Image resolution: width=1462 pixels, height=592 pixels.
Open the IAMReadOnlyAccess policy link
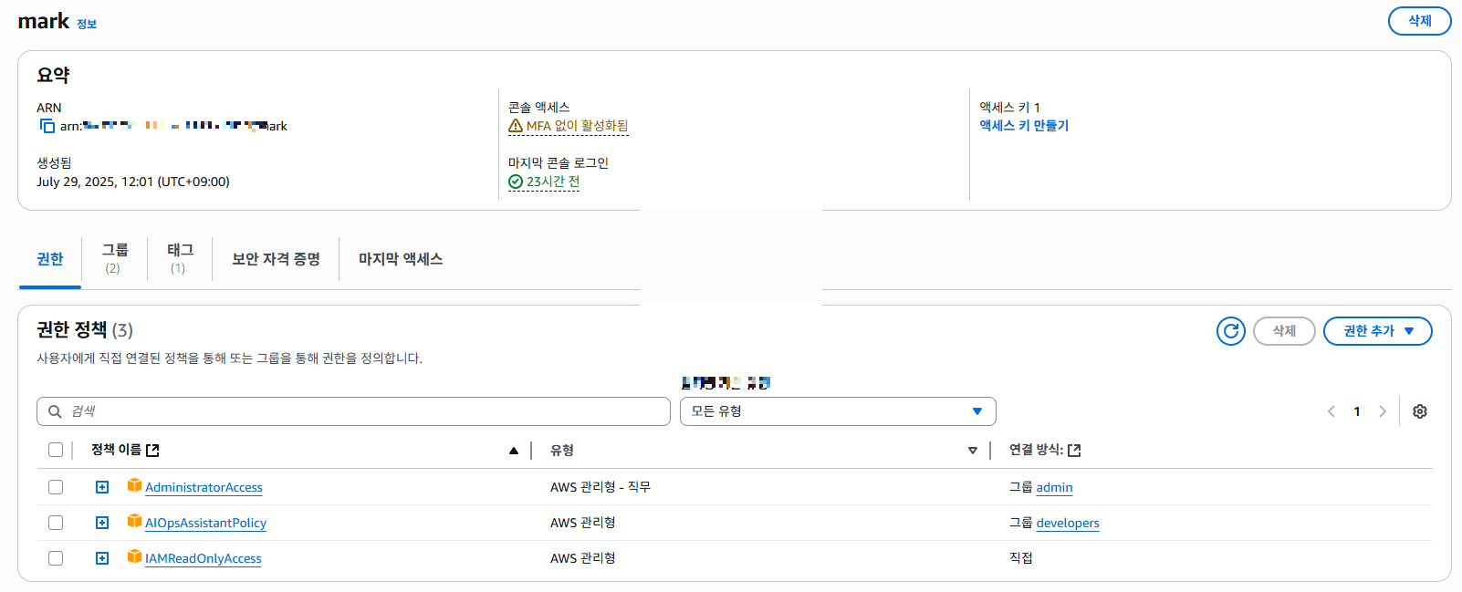point(203,558)
